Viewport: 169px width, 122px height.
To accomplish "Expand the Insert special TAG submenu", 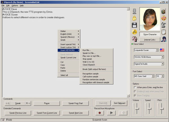I will coord(69,44).
